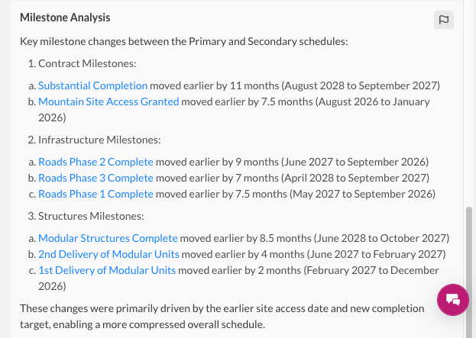Open the pink chat bubble button
476x338 pixels.
tap(453, 300)
